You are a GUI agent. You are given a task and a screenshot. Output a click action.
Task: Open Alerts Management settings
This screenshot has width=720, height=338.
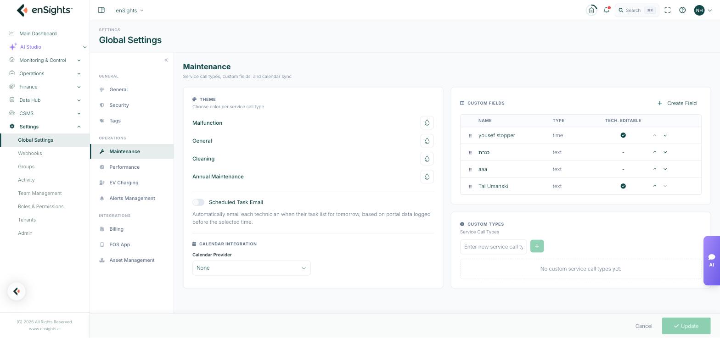132,198
